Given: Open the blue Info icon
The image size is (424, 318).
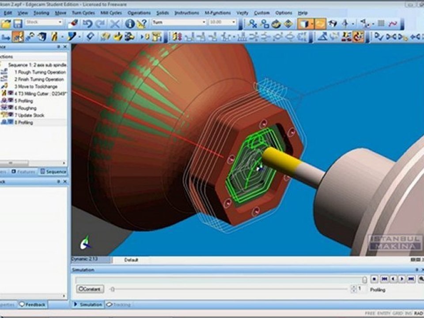Looking at the screenshot, I should coord(130,24).
